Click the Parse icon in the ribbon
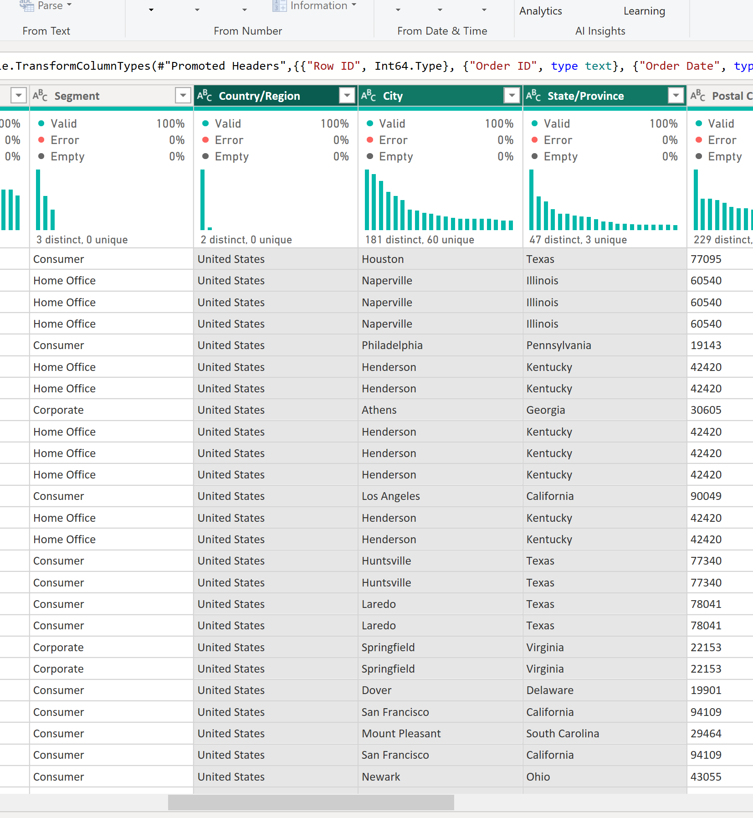753x818 pixels. coord(27,5)
